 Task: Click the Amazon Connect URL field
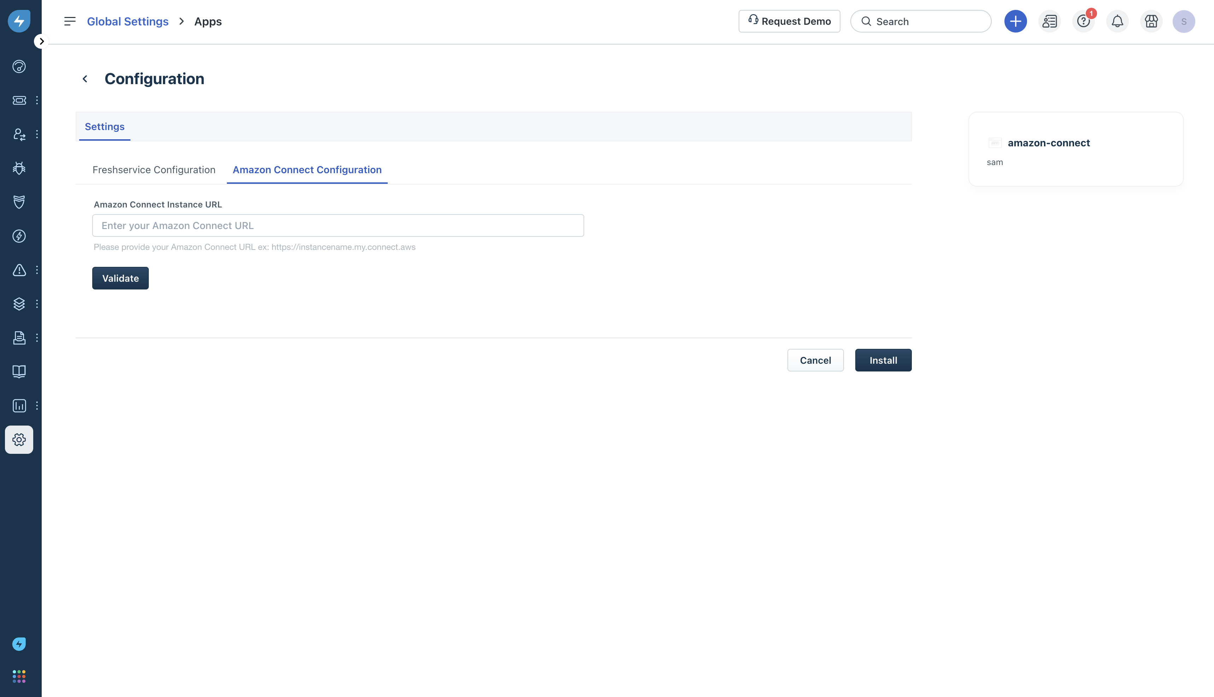[338, 225]
